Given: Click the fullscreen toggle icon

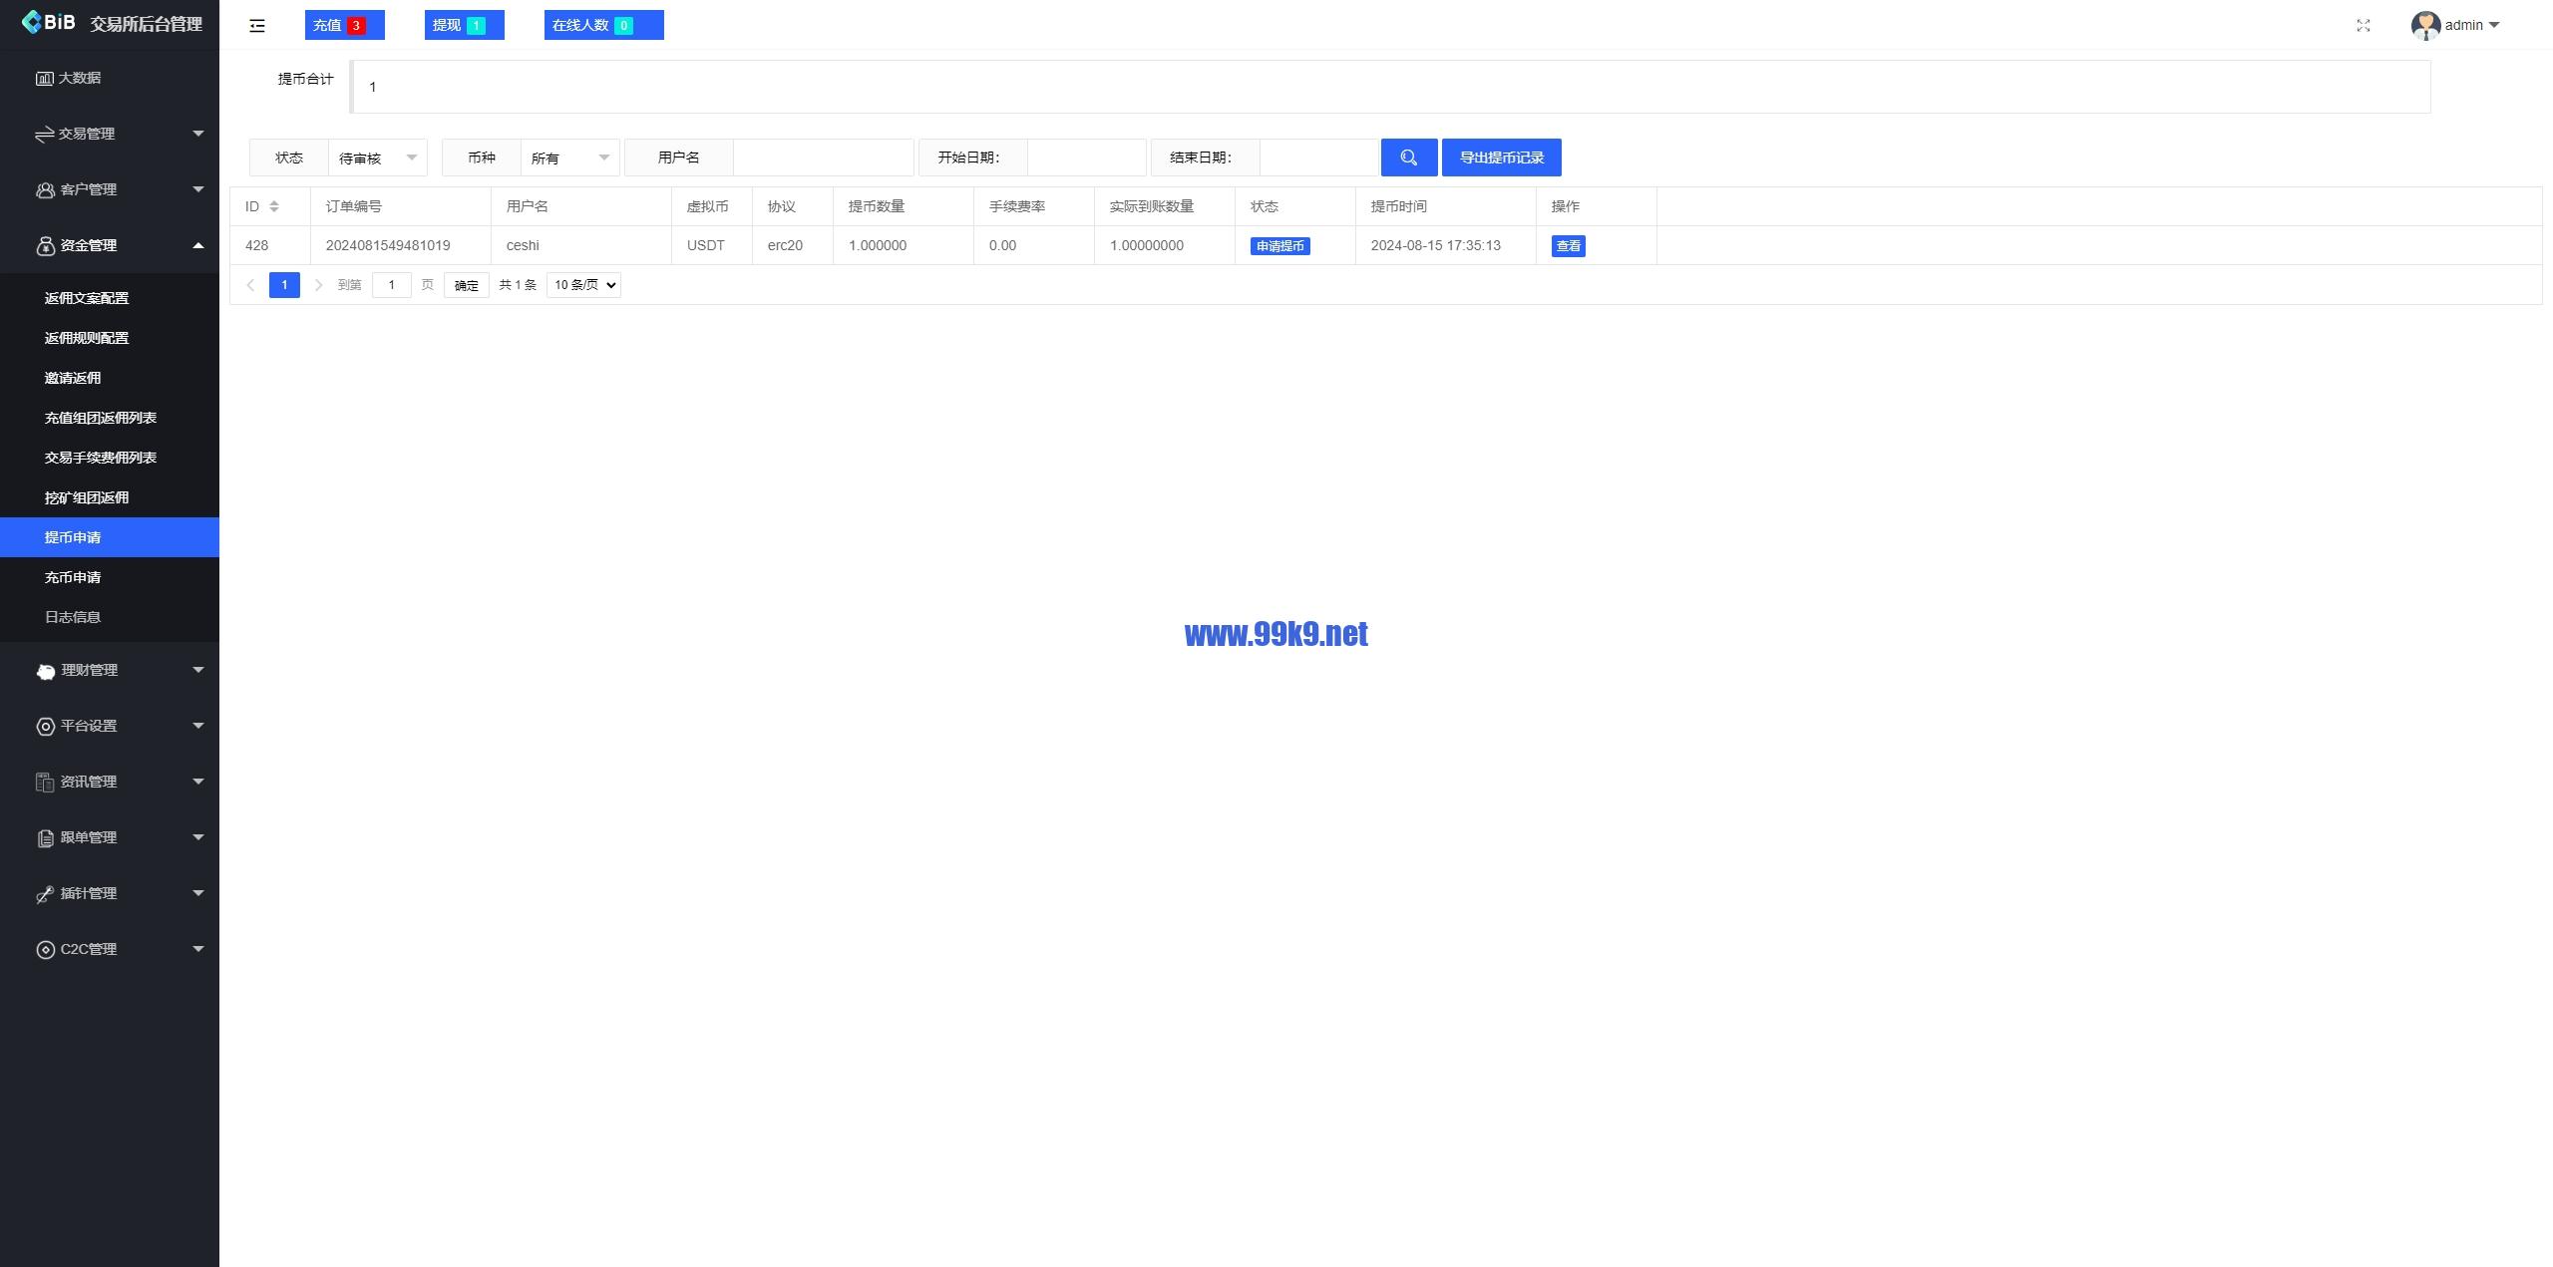Looking at the screenshot, I should tap(2363, 25).
